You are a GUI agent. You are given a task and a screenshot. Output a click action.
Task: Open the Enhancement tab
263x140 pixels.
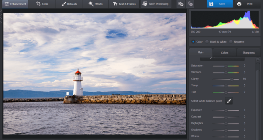[x=15, y=4]
